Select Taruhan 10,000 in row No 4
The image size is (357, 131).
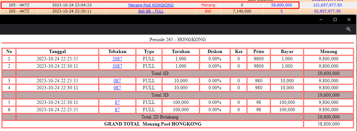[x=181, y=88]
